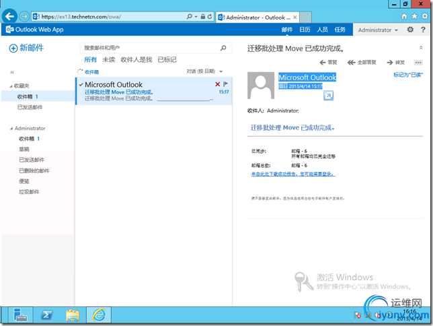Open the 已删除的邮件 folder
Viewport: 433px width, 326px height.
[34, 170]
